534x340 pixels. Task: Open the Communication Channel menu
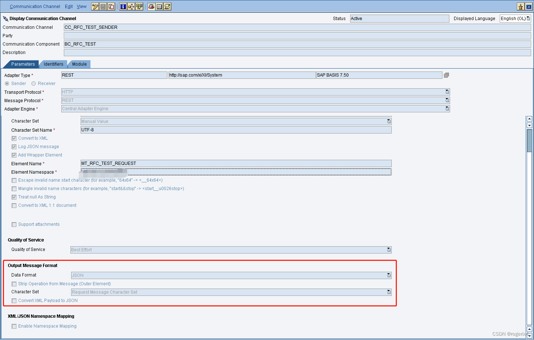click(x=35, y=6)
